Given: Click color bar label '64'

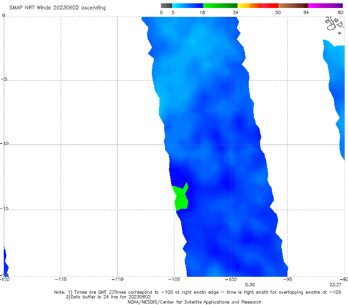Looking at the screenshot, I should pyautogui.click(x=306, y=12).
